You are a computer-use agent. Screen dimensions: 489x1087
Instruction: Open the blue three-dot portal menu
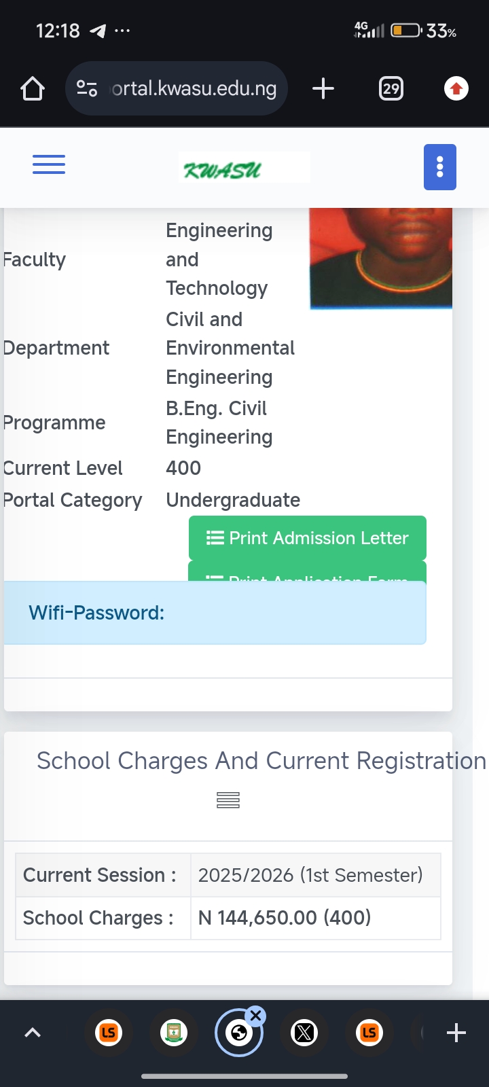point(439,167)
